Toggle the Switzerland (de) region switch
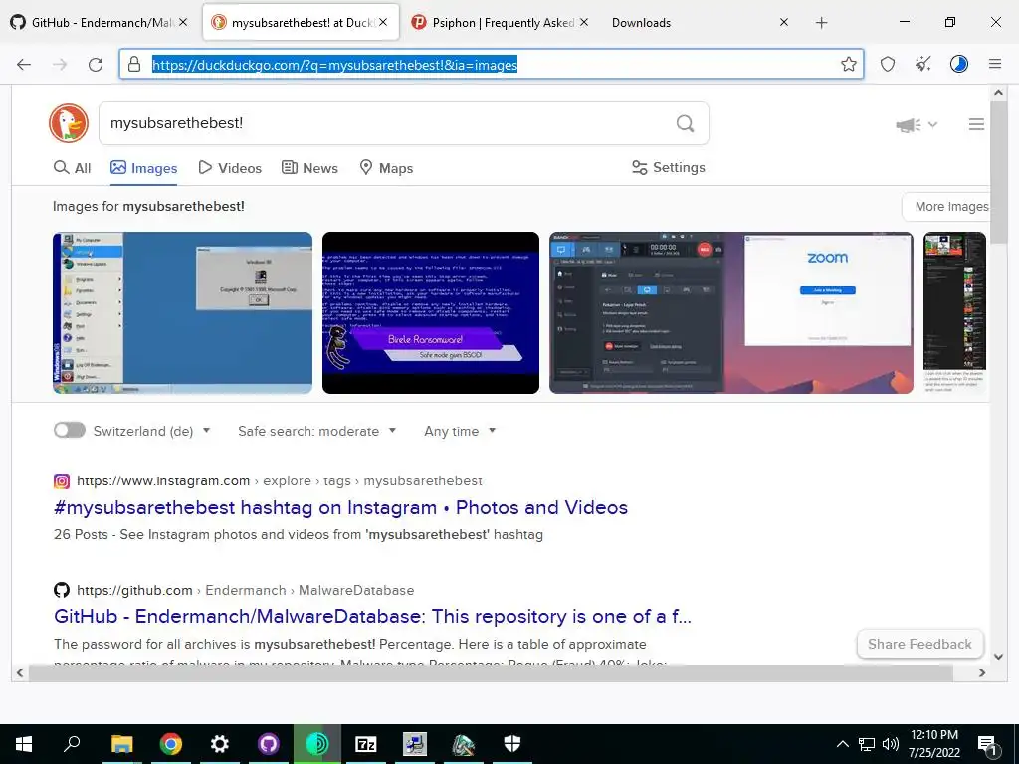 [70, 430]
